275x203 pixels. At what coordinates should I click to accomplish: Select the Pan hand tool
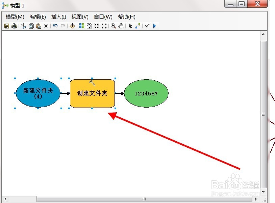point(121,26)
